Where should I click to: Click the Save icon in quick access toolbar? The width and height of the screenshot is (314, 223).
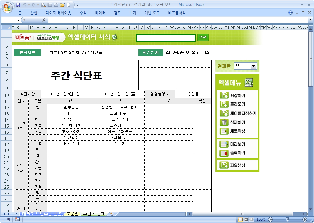(18, 5)
